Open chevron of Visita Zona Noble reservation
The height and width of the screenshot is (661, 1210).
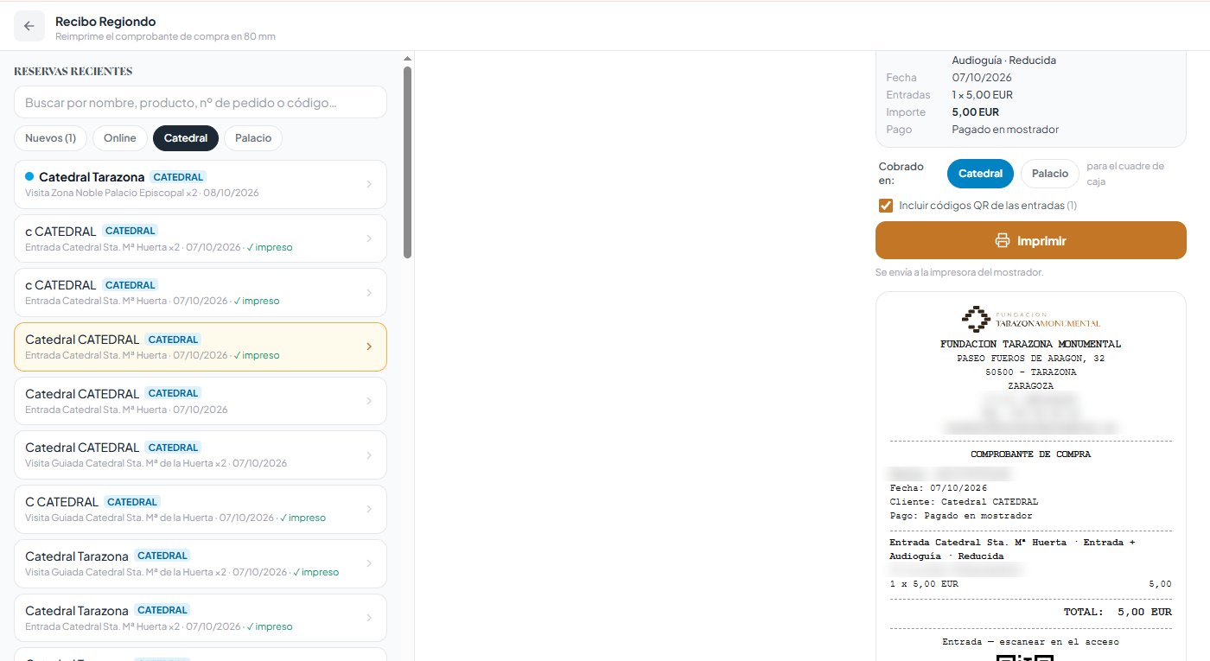click(x=369, y=184)
